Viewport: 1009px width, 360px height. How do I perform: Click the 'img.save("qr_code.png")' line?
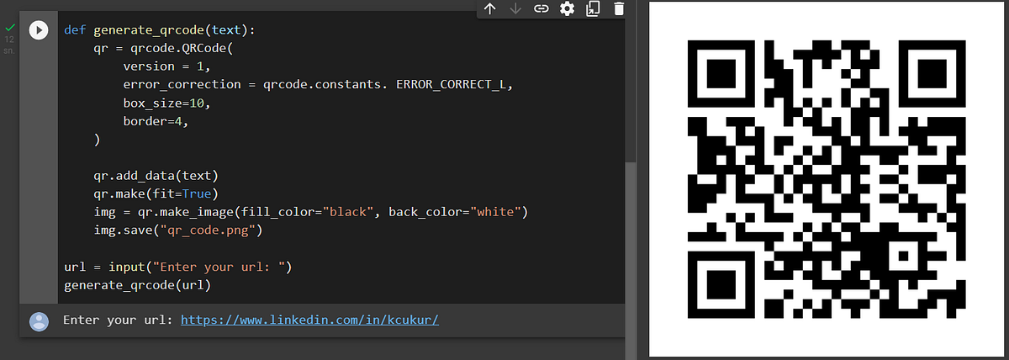[178, 230]
